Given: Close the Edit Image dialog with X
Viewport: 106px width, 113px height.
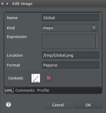Looking at the screenshot, I should [x=2, y=4].
